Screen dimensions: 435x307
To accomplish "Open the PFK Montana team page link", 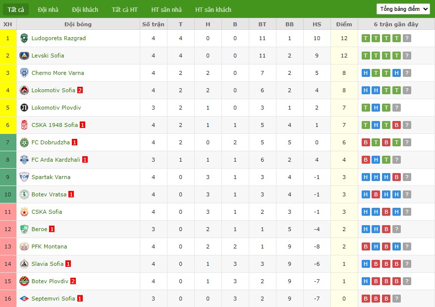I will tap(49, 246).
